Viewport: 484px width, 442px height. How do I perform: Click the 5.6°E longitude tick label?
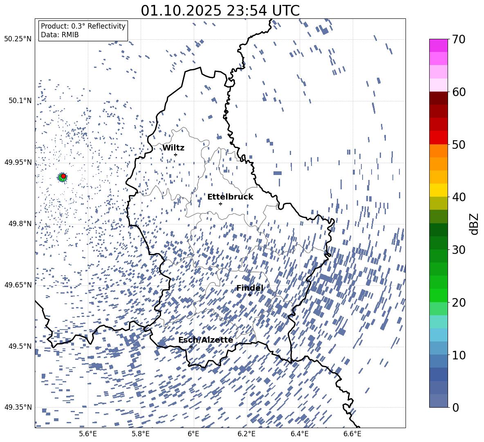point(88,434)
